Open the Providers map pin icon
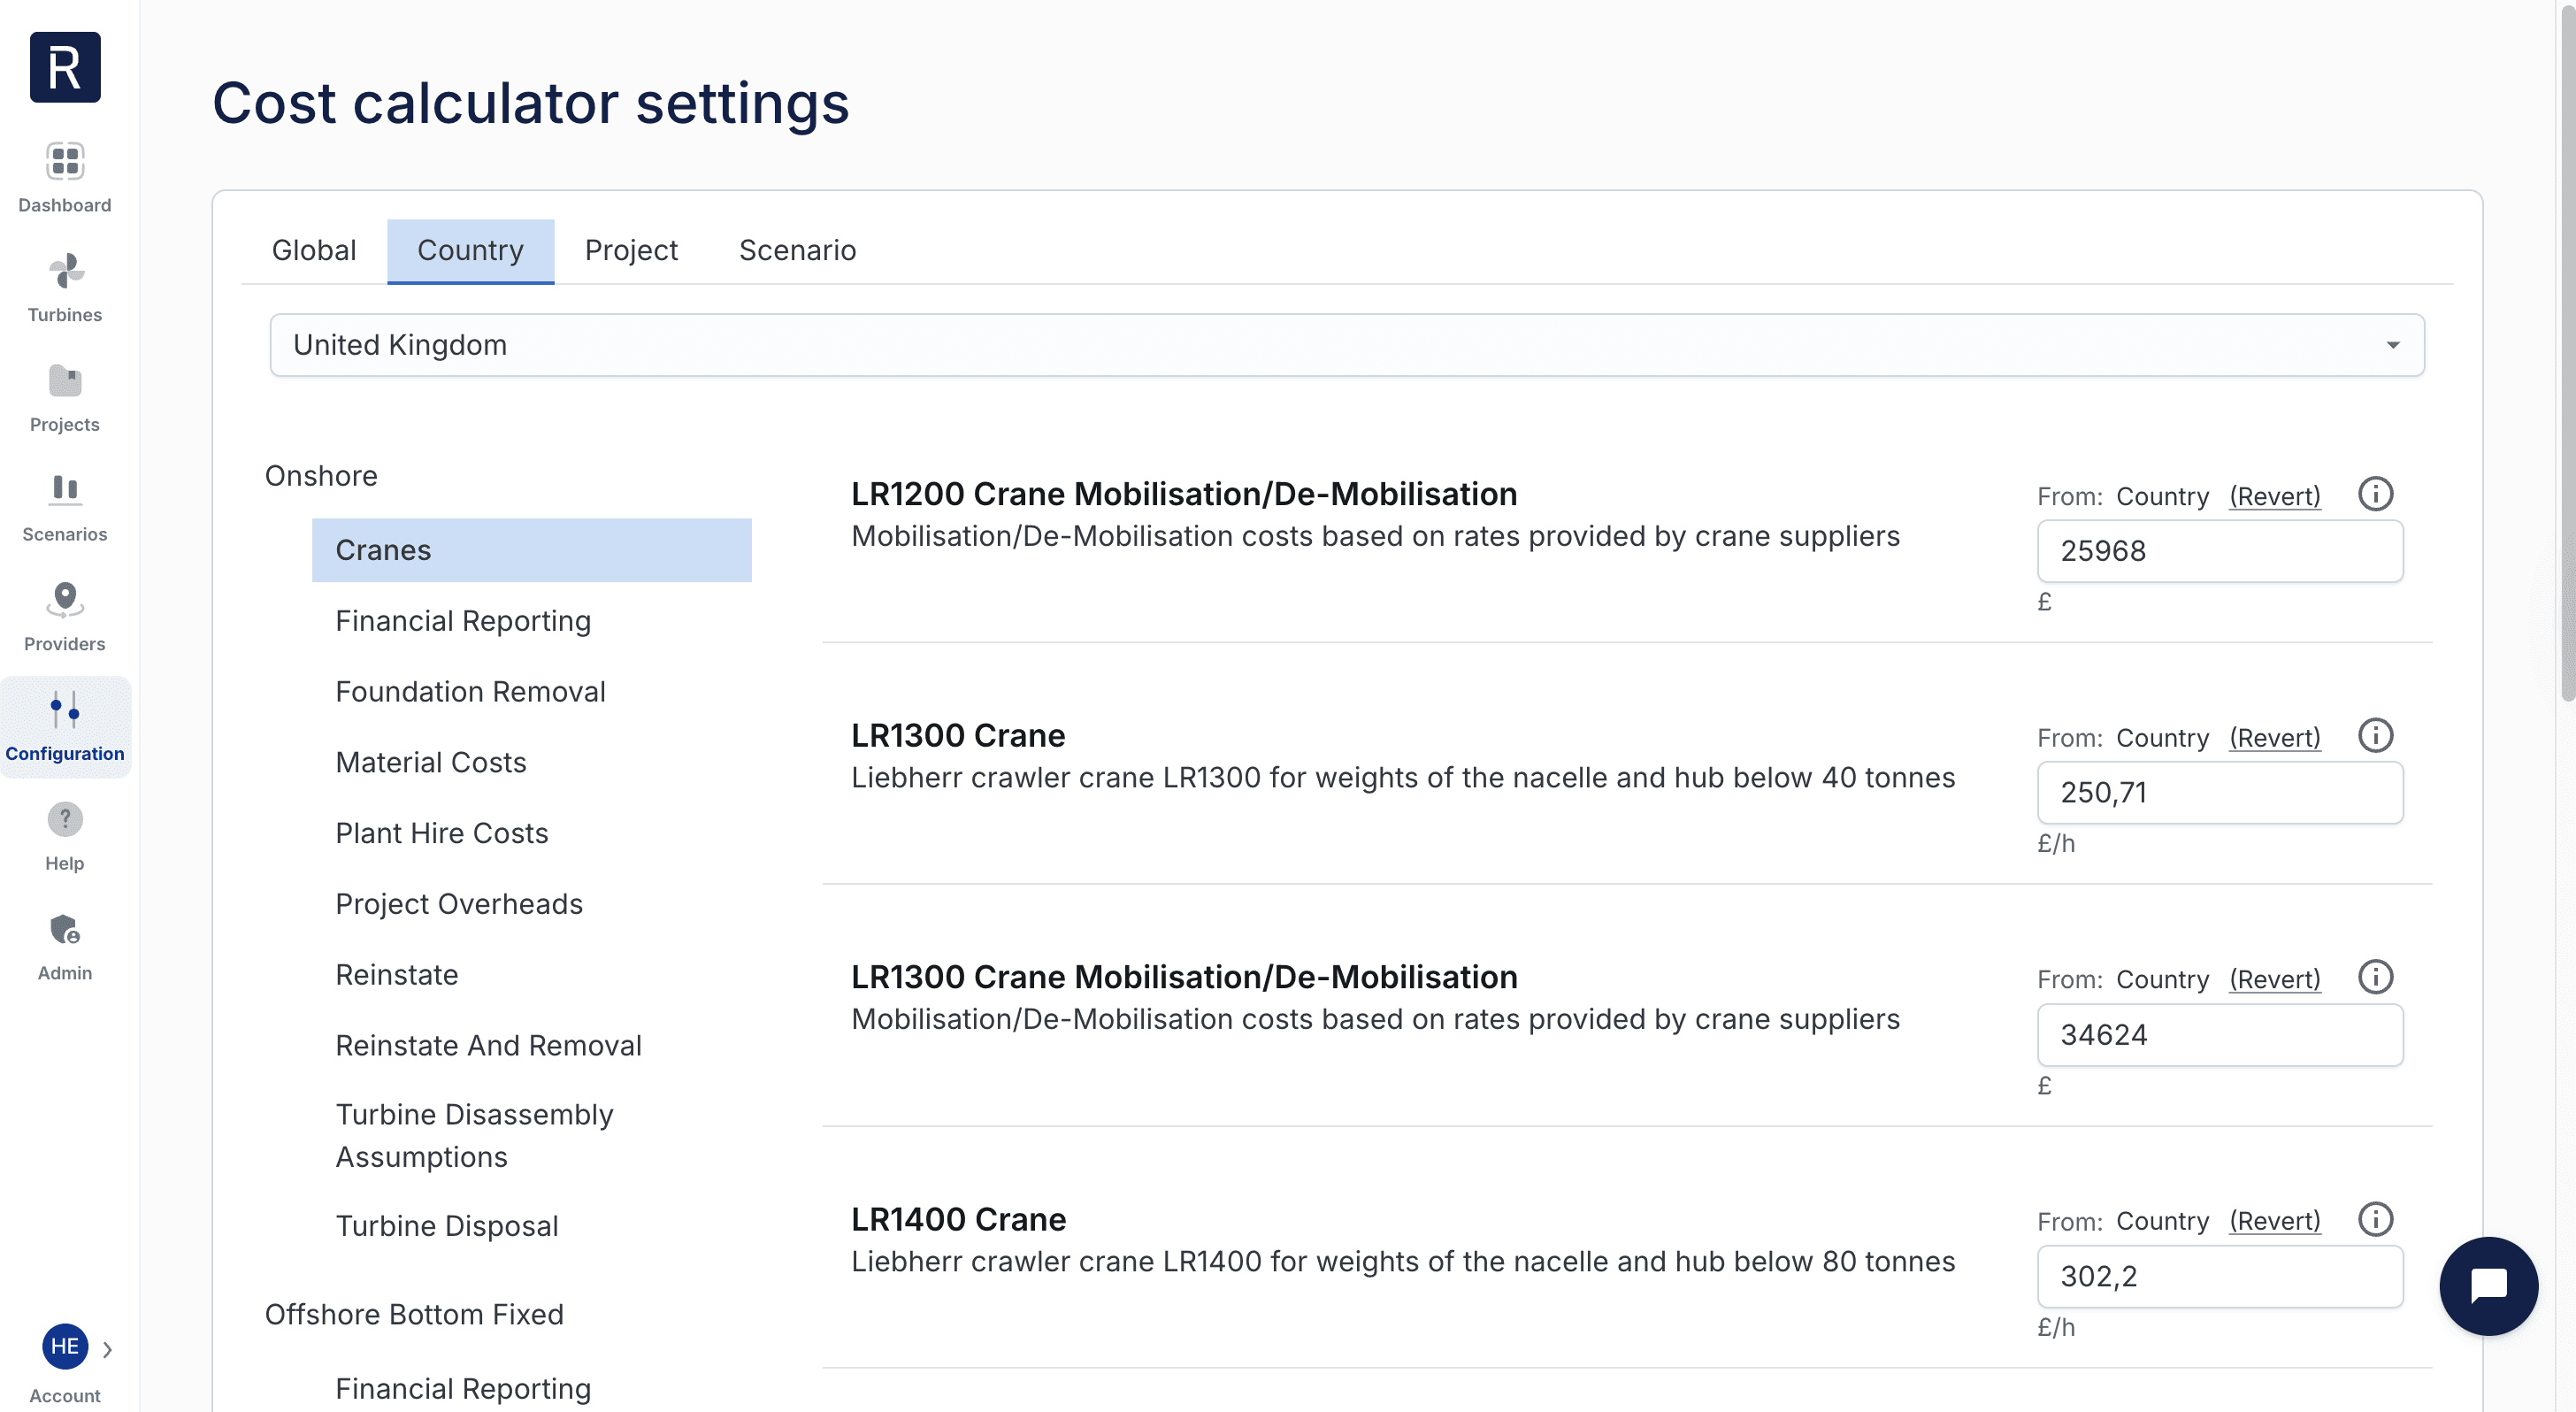2576x1412 pixels. click(x=65, y=600)
